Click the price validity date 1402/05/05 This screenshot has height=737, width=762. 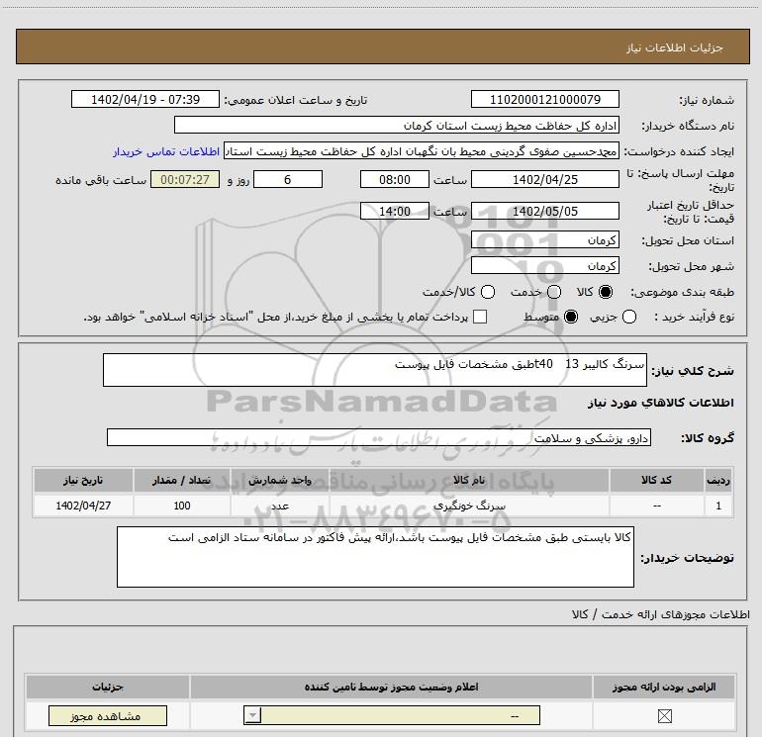(544, 212)
